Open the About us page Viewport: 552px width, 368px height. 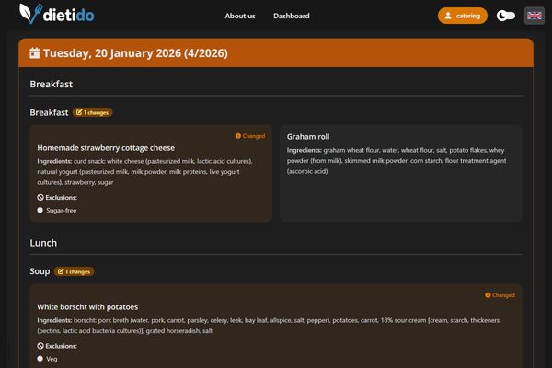[x=240, y=16]
